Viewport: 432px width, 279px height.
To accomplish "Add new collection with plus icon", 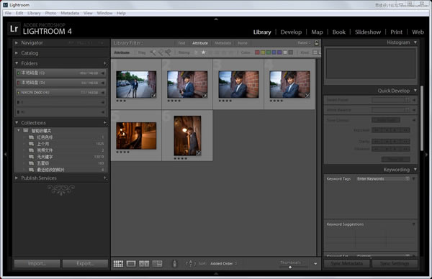I will click(105, 123).
